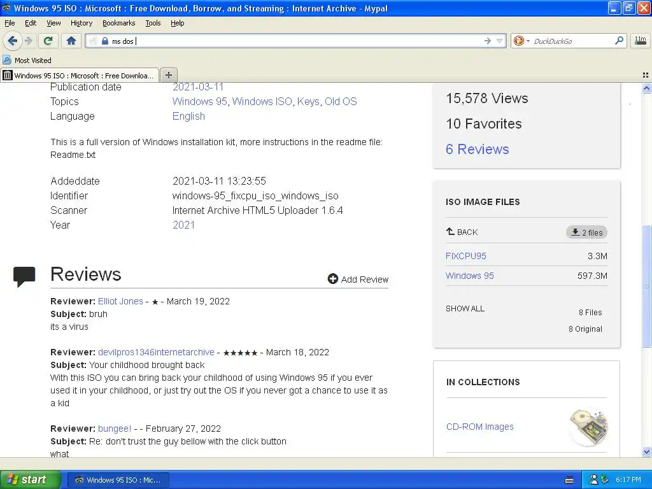Open the Tools menu
652x489 pixels.
[x=153, y=24]
